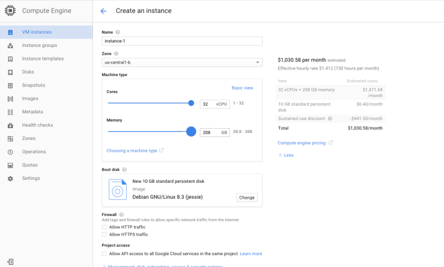Click the Instance templates sidebar icon
Screen dimensions: 444x267
tap(10, 59)
